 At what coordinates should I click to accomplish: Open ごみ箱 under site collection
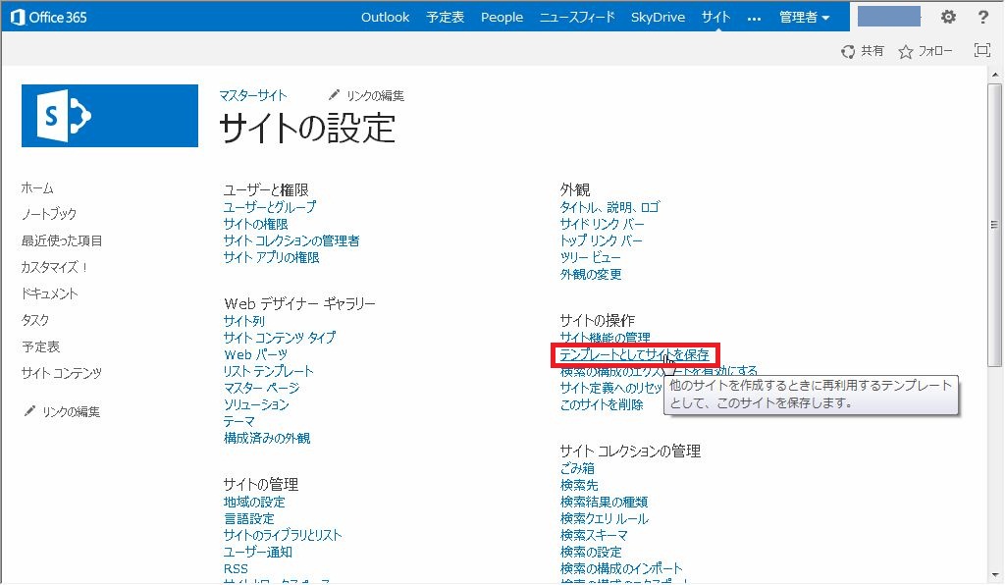point(577,468)
